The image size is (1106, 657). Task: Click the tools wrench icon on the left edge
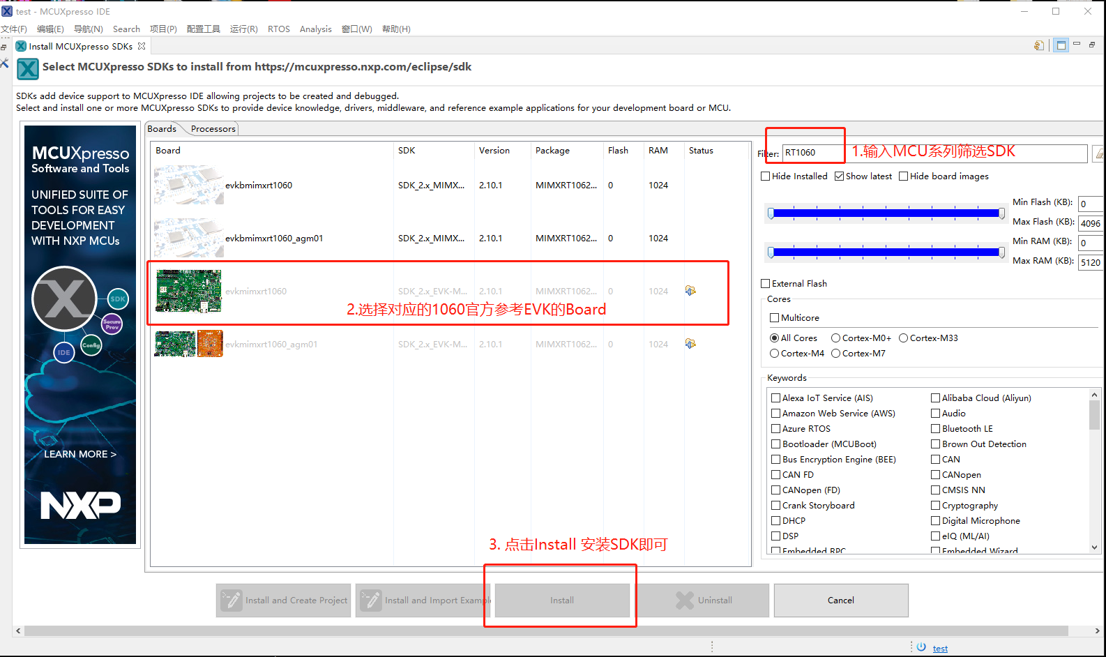coord(4,63)
